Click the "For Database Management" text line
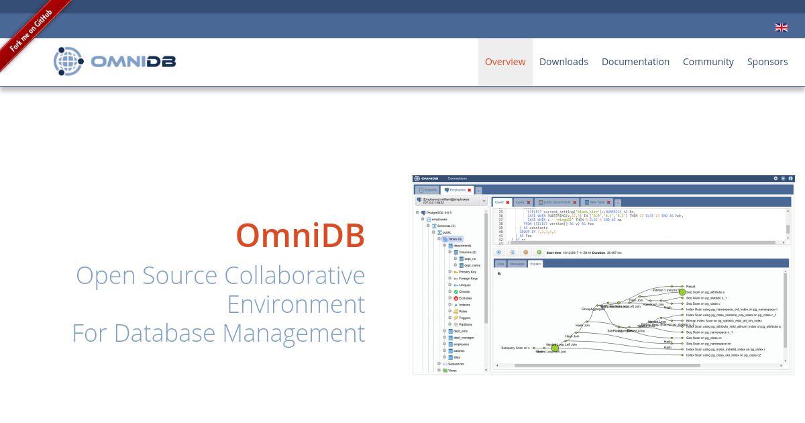805x423 pixels. point(219,333)
